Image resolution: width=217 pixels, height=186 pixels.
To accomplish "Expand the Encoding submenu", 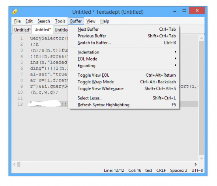I will 124,66.
